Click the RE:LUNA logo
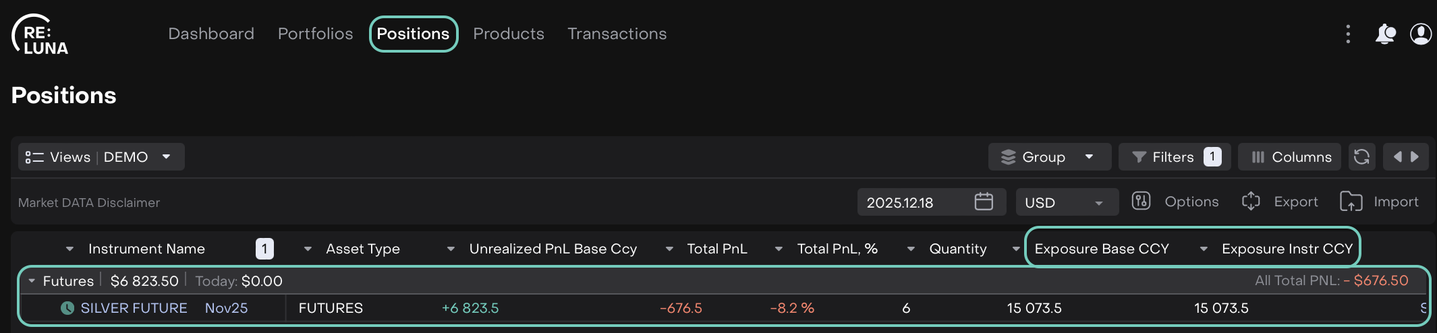 coord(40,34)
